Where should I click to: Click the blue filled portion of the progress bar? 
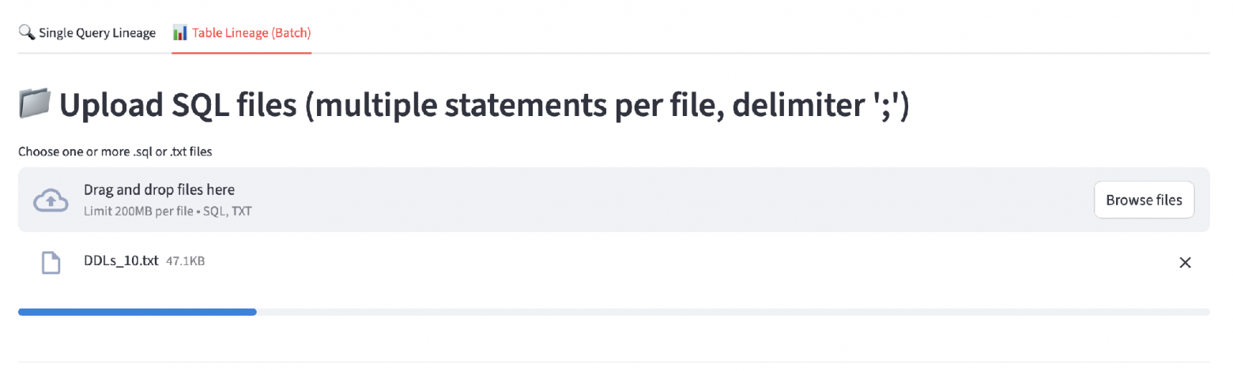[x=138, y=312]
